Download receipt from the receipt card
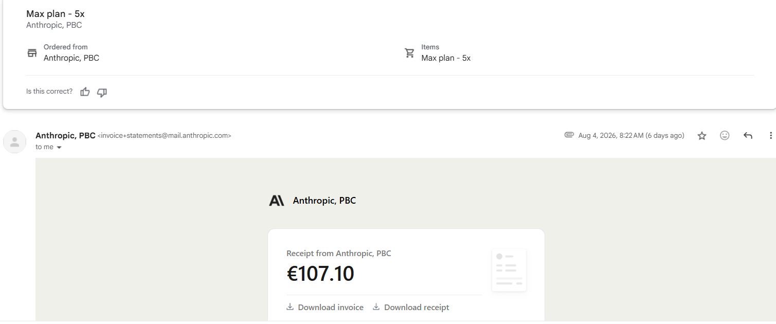Screen dimensions: 776x324 [x=411, y=307]
